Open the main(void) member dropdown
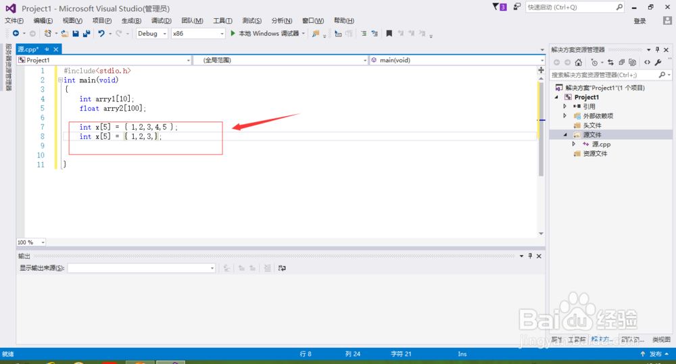The width and height of the screenshot is (676, 364). (457, 60)
